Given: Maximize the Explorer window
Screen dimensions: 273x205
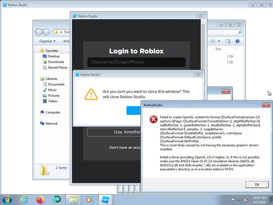Looking at the screenshot, I should pyautogui.click(x=230, y=25).
